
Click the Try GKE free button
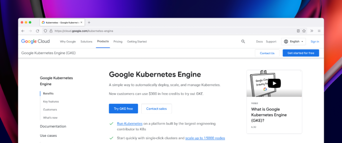[123, 109]
